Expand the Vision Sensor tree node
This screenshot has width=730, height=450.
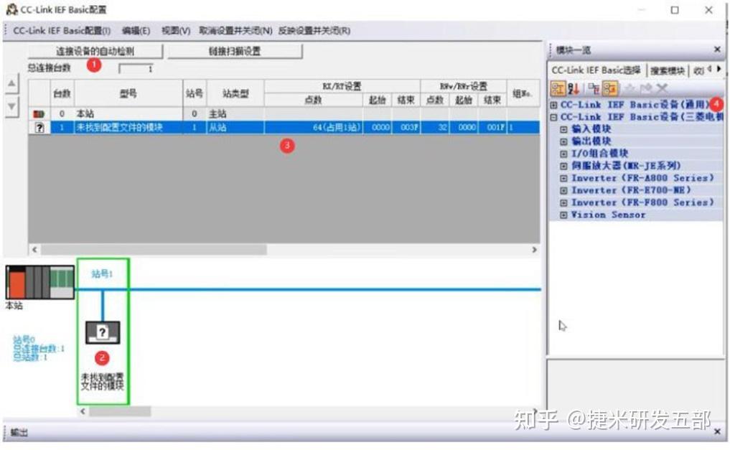click(x=563, y=215)
